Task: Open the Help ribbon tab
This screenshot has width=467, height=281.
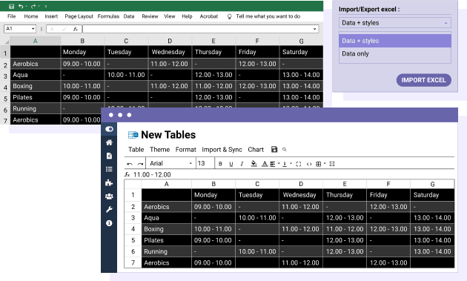Action: click(x=187, y=16)
